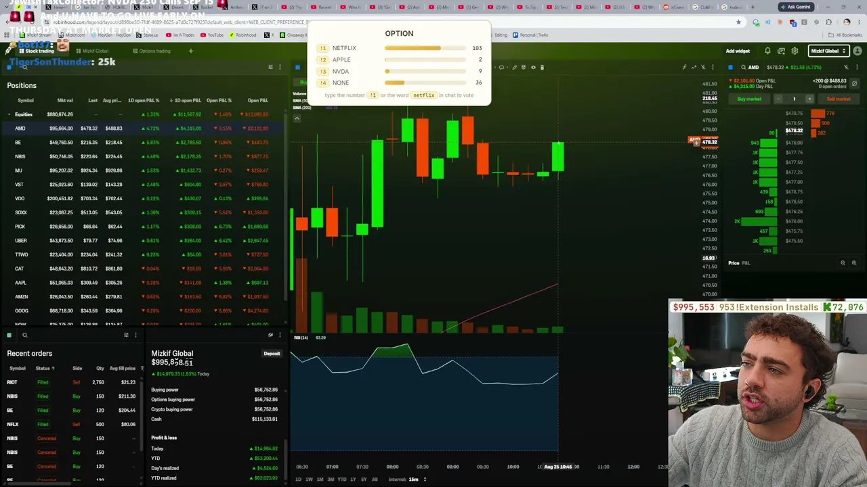Open the order ladder three-dot menu

(x=855, y=67)
